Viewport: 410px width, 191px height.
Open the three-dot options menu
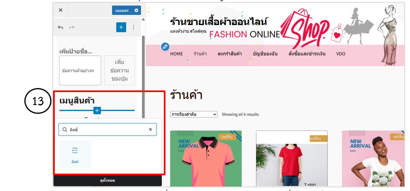[133, 27]
